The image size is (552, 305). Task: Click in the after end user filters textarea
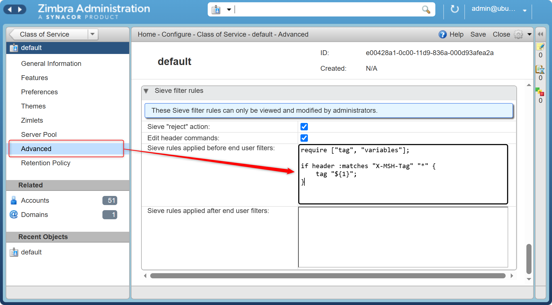coord(403,237)
